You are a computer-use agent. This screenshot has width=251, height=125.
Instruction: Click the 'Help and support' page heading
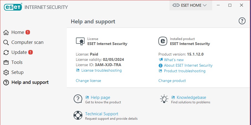tap(93, 21)
